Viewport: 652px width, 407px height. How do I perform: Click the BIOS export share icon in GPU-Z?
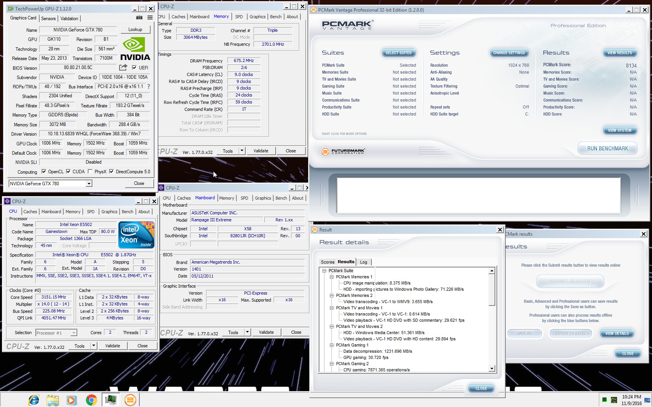[x=123, y=67]
